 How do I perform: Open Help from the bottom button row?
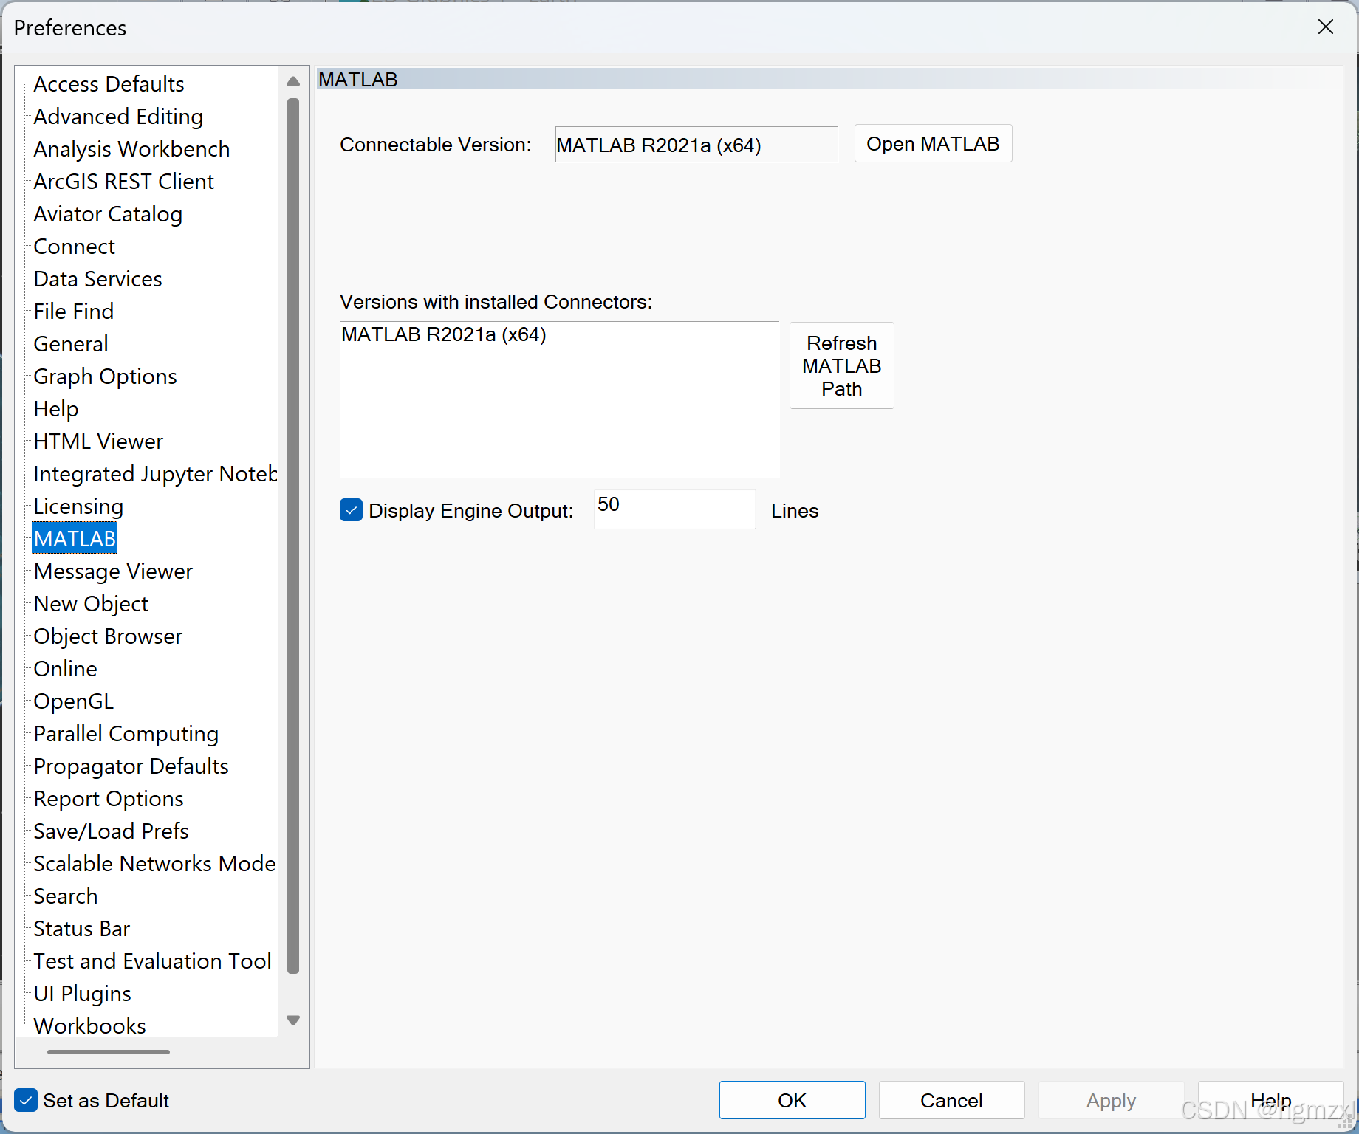pos(1270,1100)
